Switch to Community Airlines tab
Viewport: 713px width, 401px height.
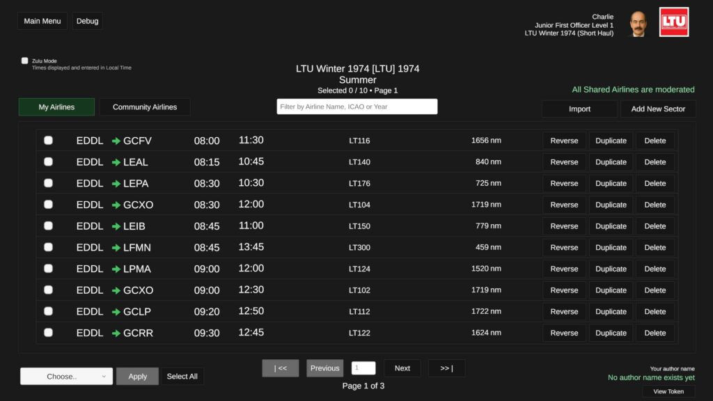145,107
